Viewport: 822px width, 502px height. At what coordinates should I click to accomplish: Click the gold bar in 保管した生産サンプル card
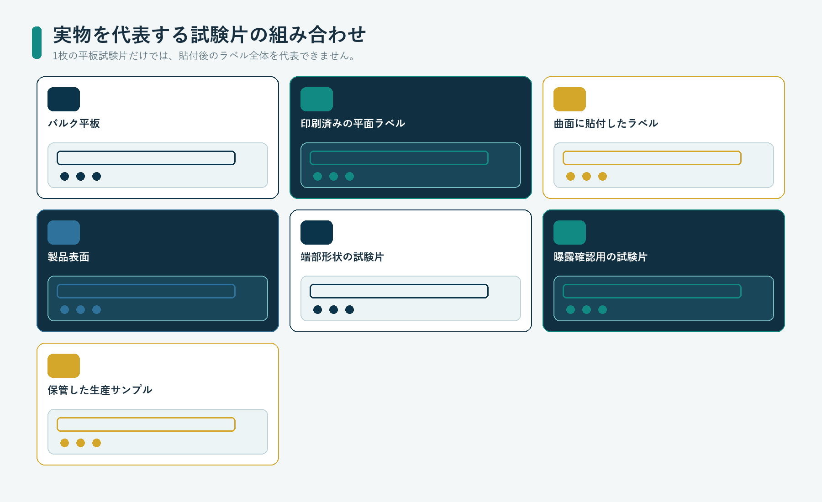click(146, 424)
